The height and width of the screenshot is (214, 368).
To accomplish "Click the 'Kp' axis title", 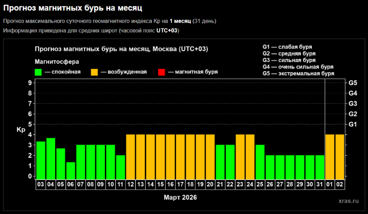I will [x=21, y=130].
